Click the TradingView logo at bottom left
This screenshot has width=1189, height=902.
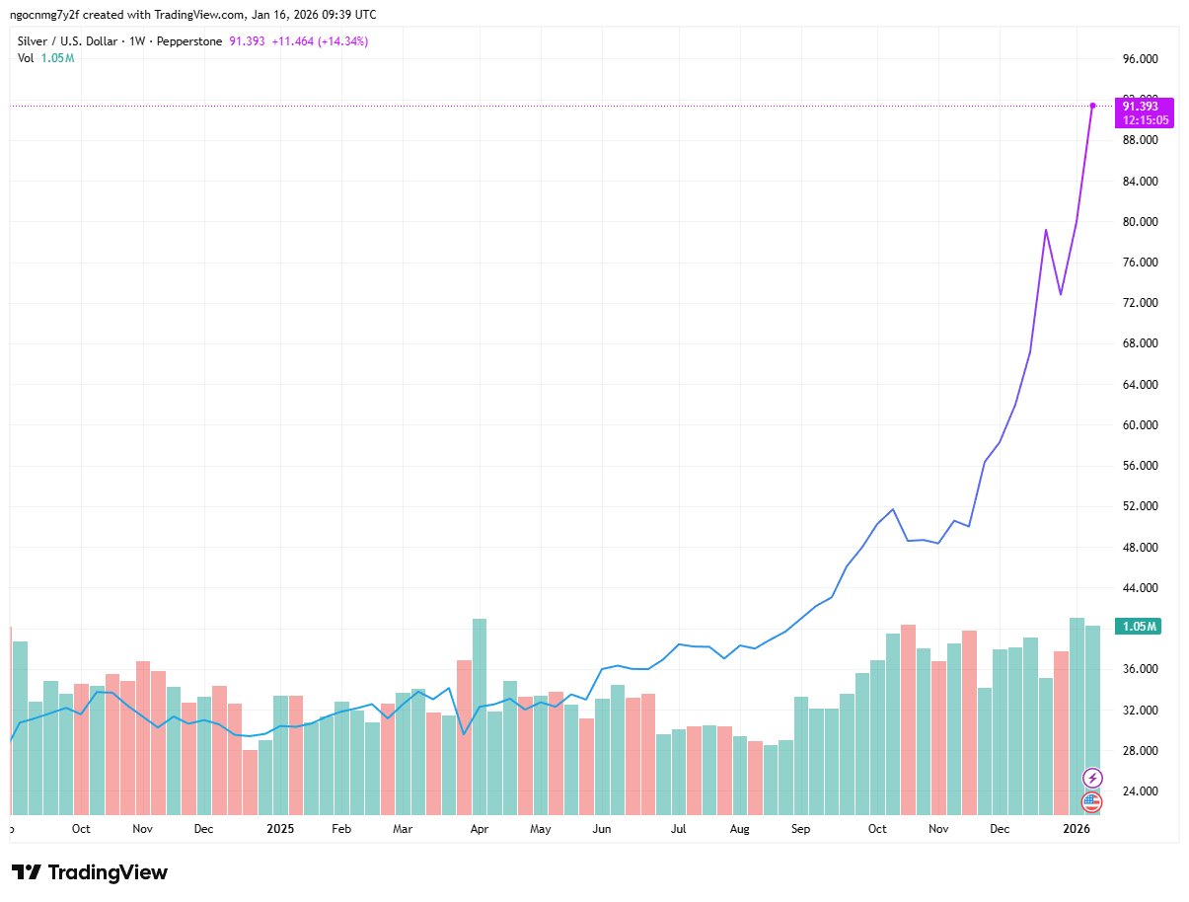click(x=90, y=872)
